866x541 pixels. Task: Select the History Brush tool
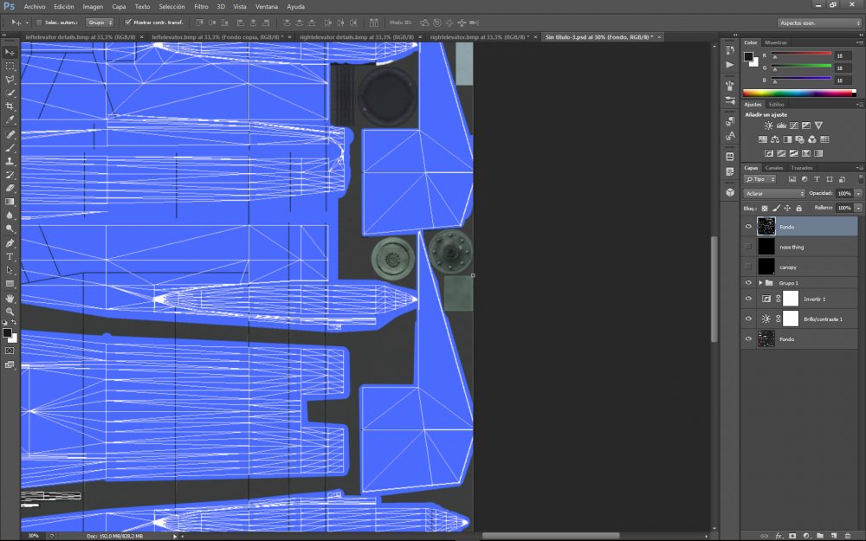coord(10,175)
